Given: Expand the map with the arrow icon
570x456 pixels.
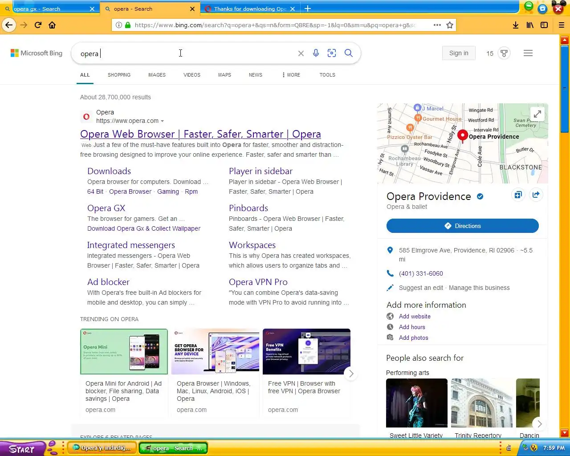Looking at the screenshot, I should click(537, 114).
